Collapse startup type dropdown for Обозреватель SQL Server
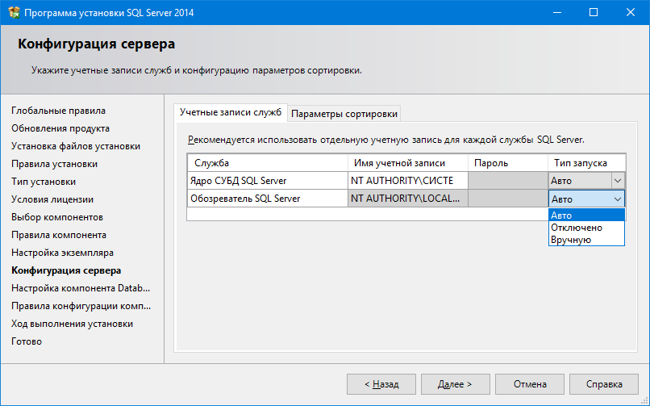 point(618,199)
